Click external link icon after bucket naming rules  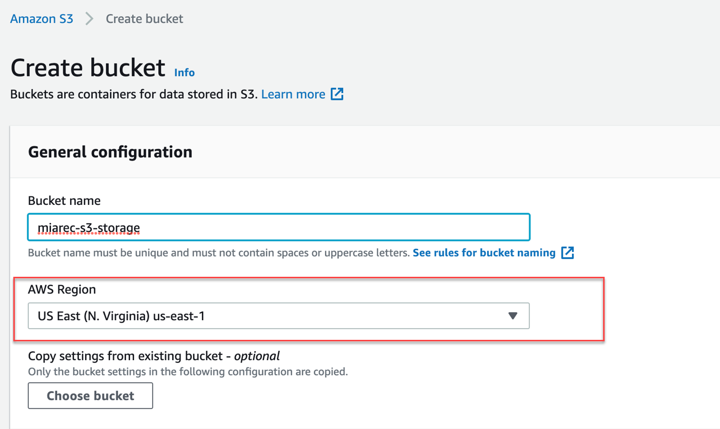568,253
